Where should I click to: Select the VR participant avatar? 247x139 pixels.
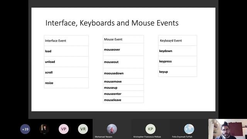click(x=83, y=129)
